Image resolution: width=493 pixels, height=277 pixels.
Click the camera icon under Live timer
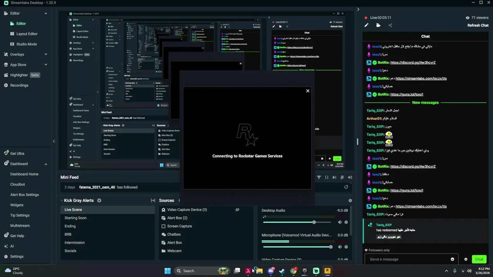pyautogui.click(x=378, y=25)
